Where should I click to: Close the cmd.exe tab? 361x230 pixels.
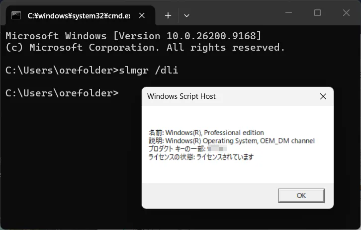142,15
